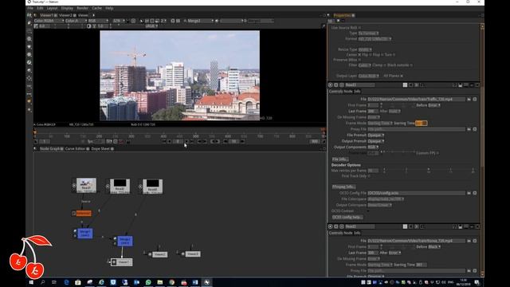
Task: Open file browser for OCIO Config File
Action: click(469, 193)
